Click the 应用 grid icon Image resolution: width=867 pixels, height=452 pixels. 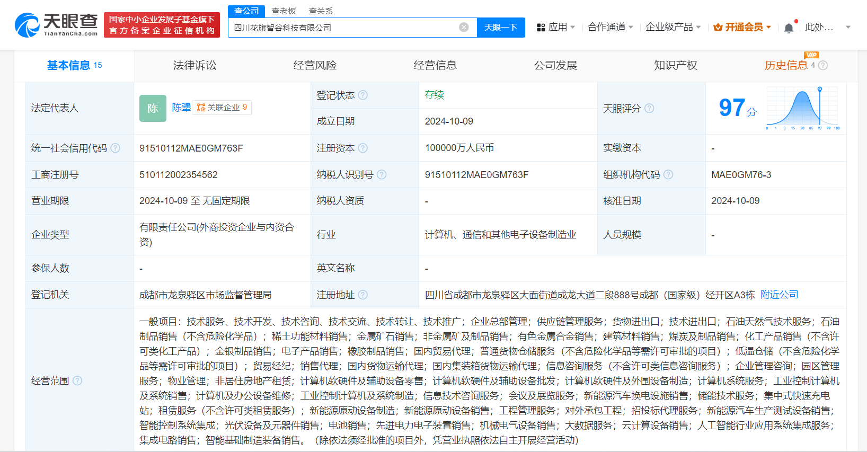(x=541, y=27)
